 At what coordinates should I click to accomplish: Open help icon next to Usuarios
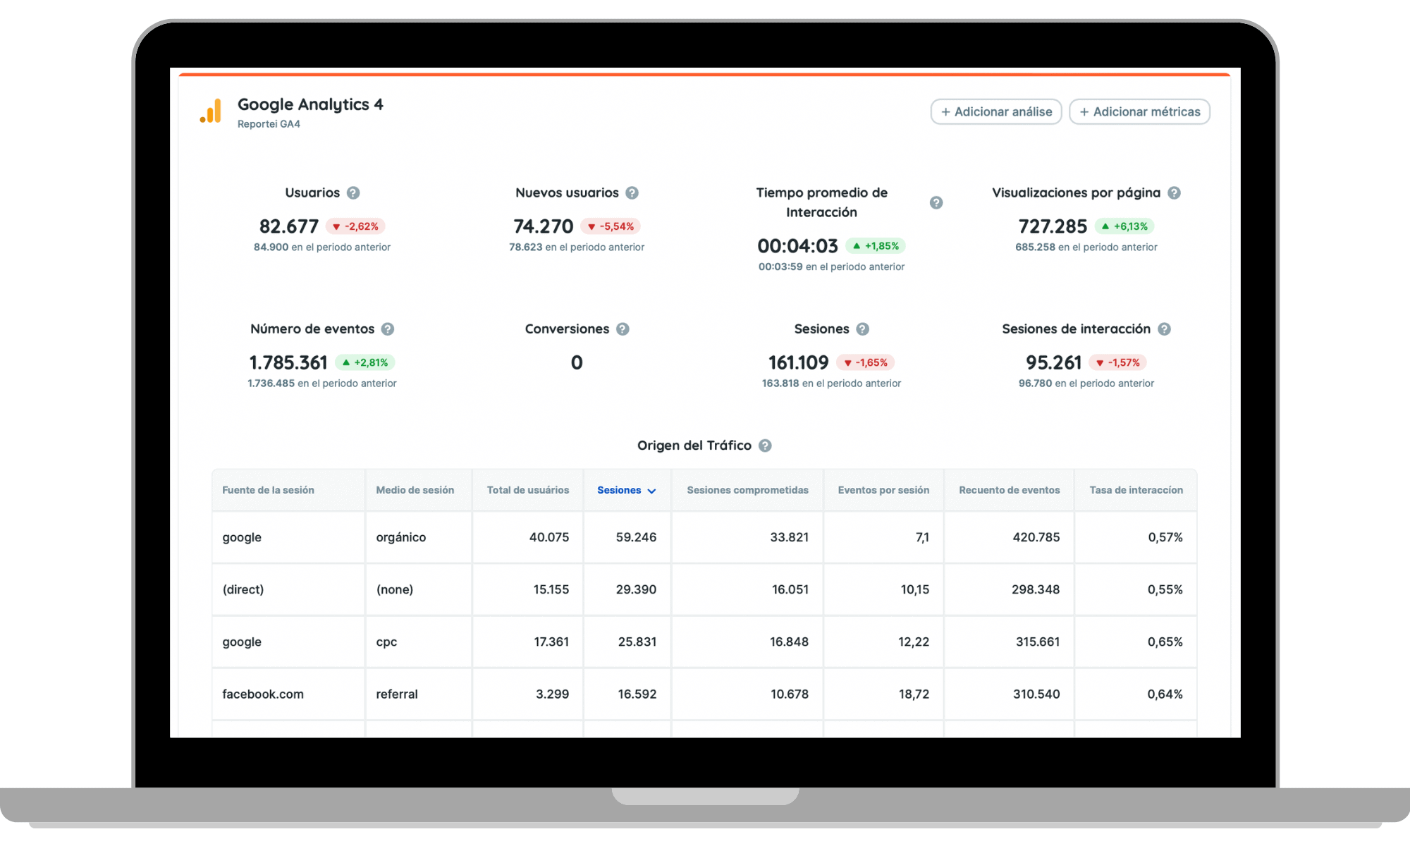click(353, 193)
